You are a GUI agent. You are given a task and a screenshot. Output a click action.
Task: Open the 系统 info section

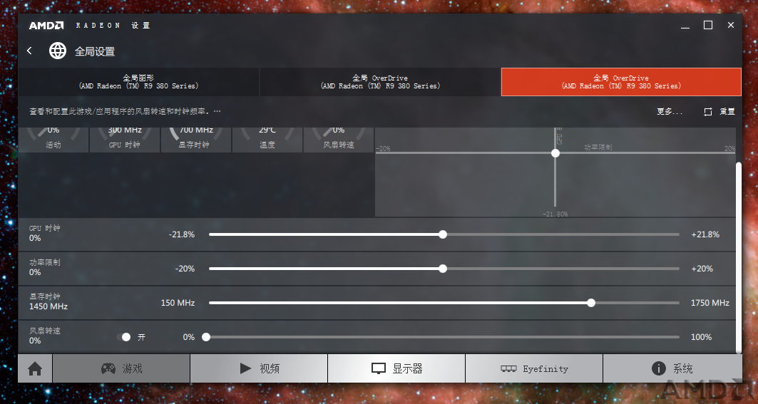pyautogui.click(x=672, y=368)
